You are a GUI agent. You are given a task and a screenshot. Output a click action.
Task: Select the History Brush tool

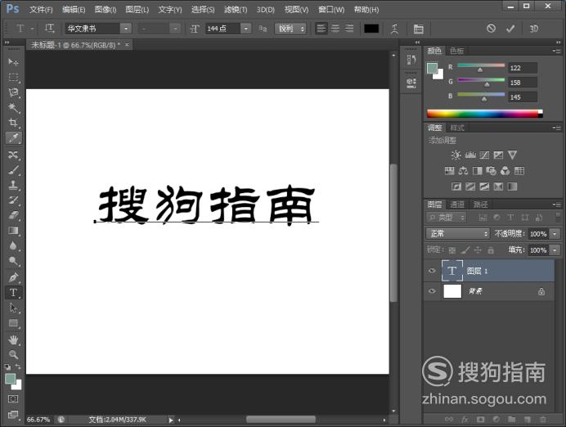[13, 200]
